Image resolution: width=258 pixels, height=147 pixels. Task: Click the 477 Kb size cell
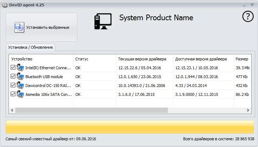pyautogui.click(x=242, y=77)
